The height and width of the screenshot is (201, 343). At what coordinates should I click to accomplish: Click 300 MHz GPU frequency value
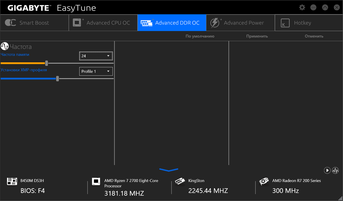[x=285, y=191]
